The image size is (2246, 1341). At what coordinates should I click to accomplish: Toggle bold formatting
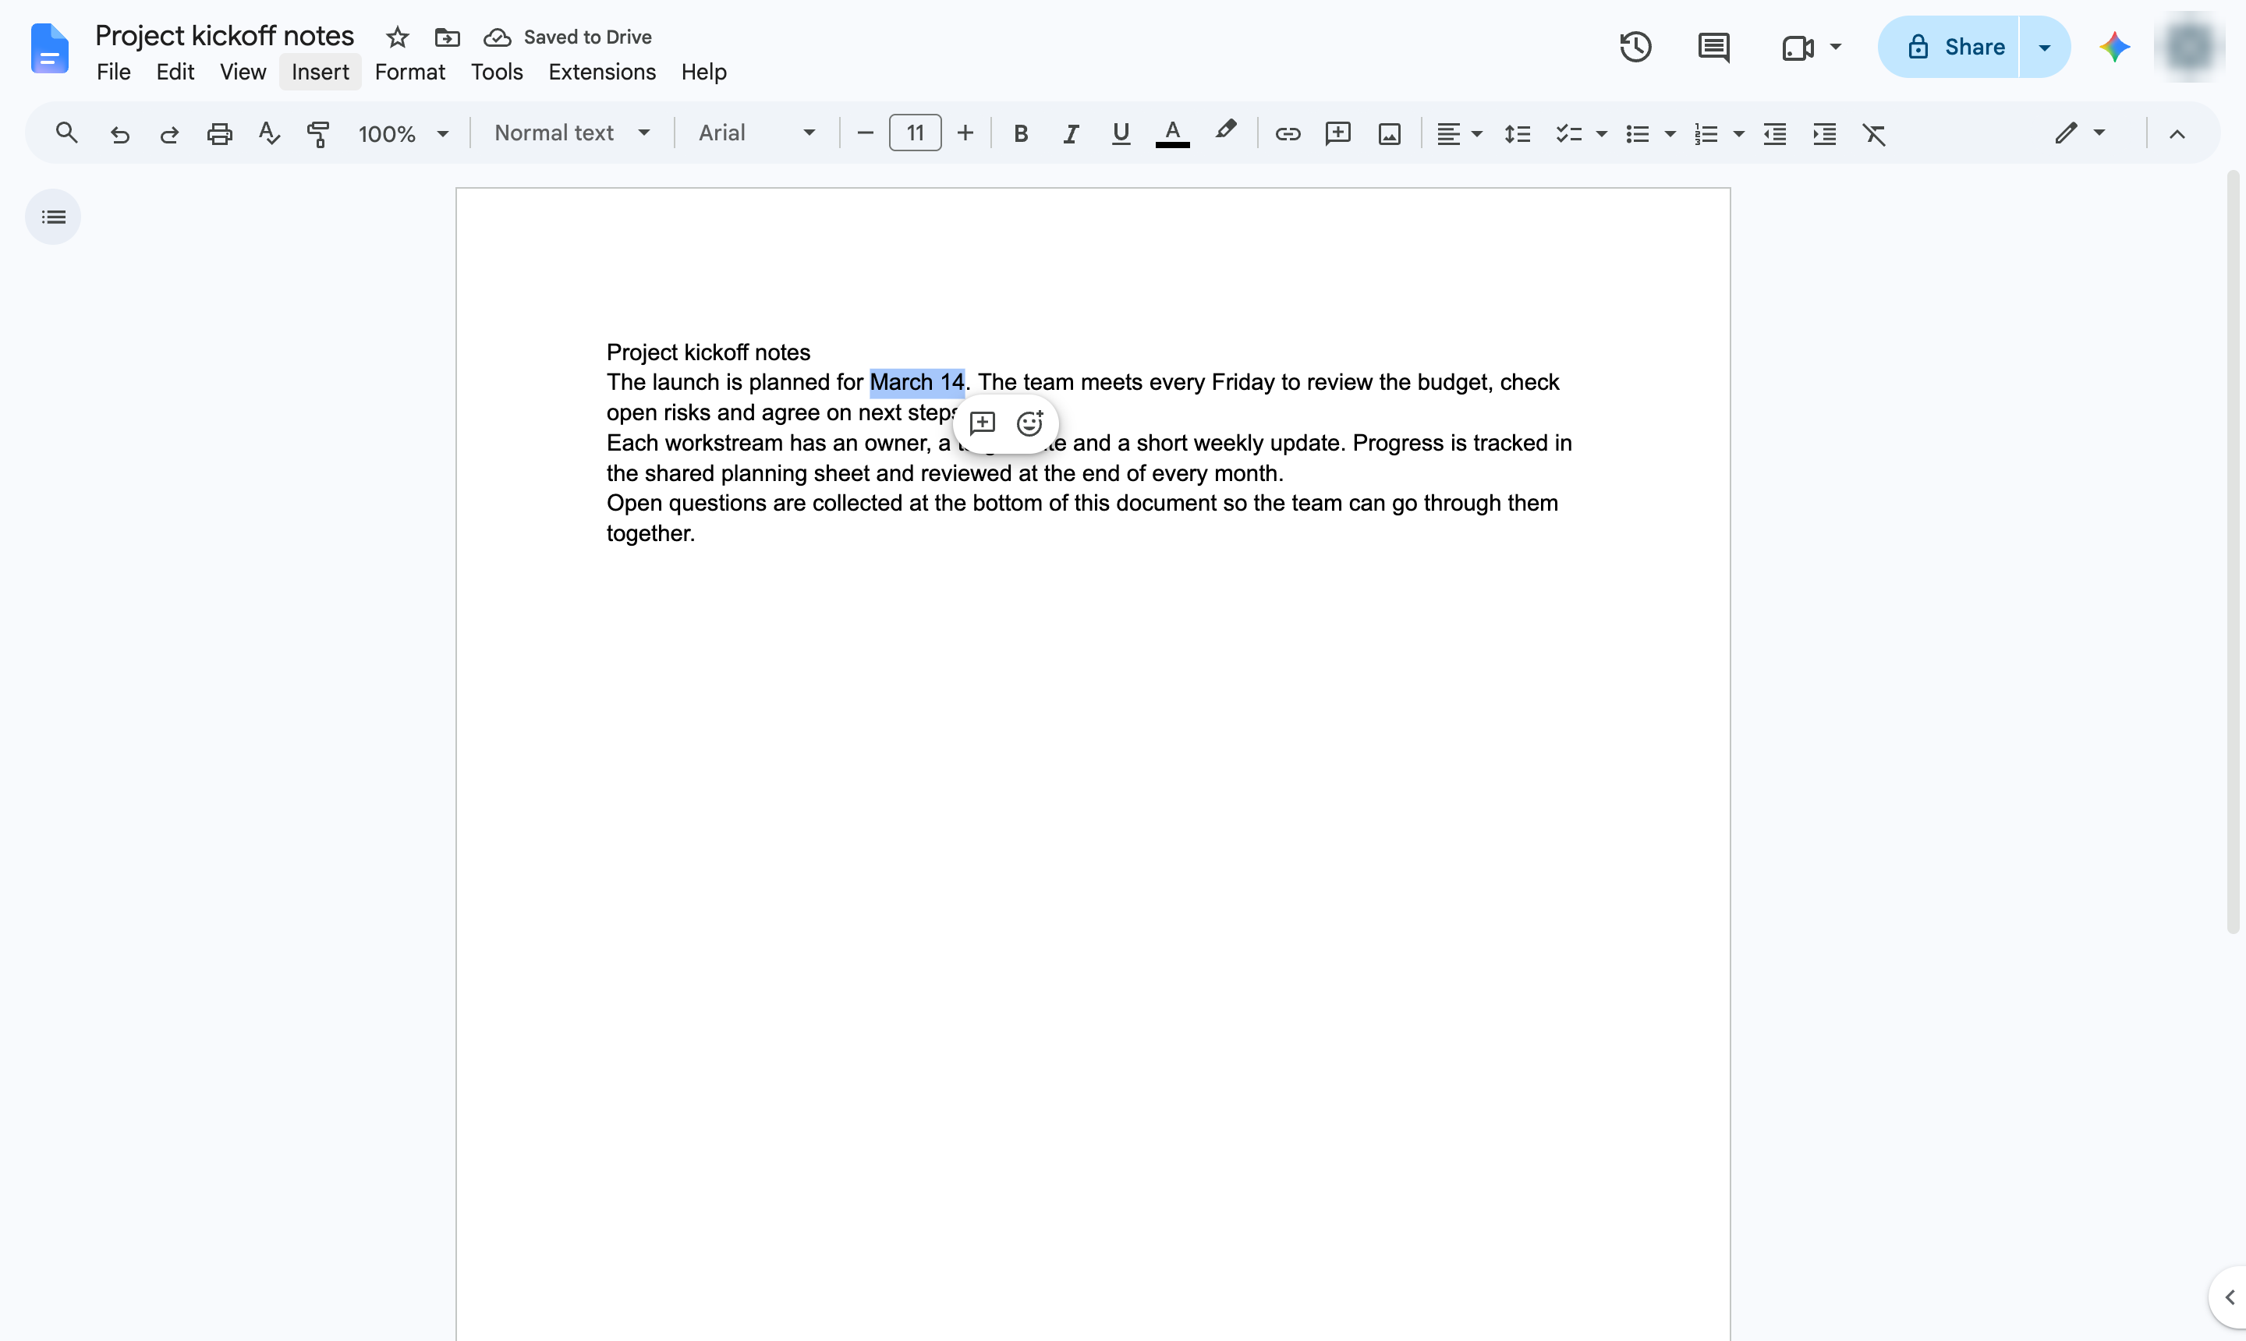(x=1020, y=134)
